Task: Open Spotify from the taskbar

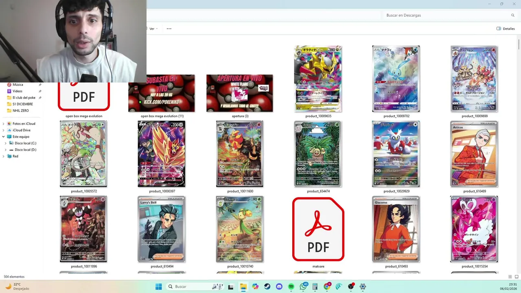Action: [x=291, y=286]
